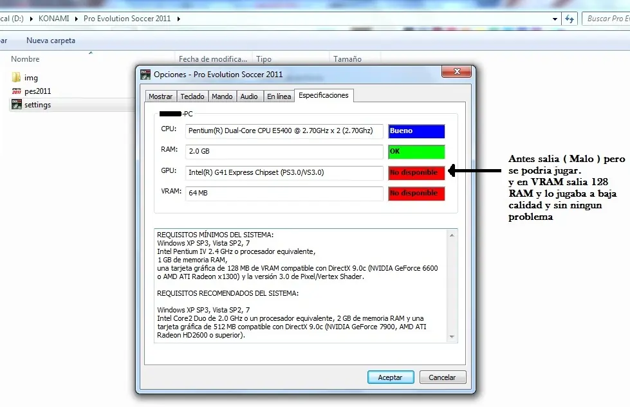Click the Aceptar button
The image size is (630, 407).
click(x=391, y=377)
